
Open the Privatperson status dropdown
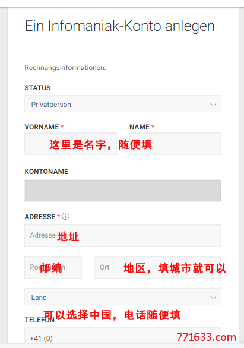tap(123, 104)
